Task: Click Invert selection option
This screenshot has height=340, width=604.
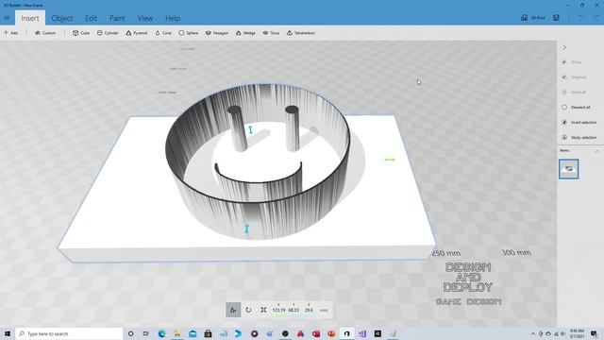Action: (579, 122)
